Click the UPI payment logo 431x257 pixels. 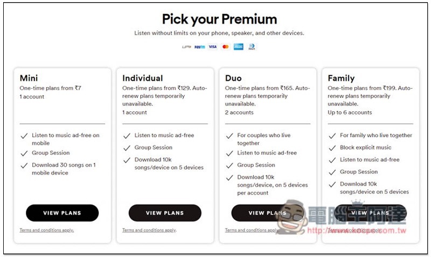[186, 47]
